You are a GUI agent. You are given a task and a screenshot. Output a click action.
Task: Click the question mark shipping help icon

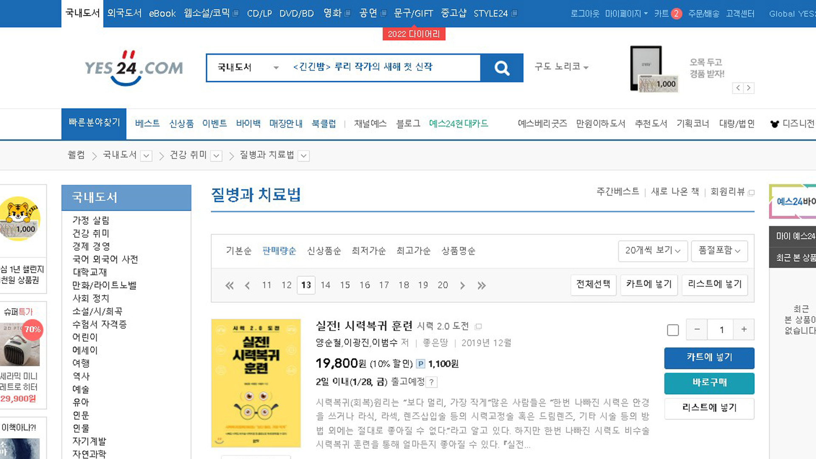coord(431,382)
